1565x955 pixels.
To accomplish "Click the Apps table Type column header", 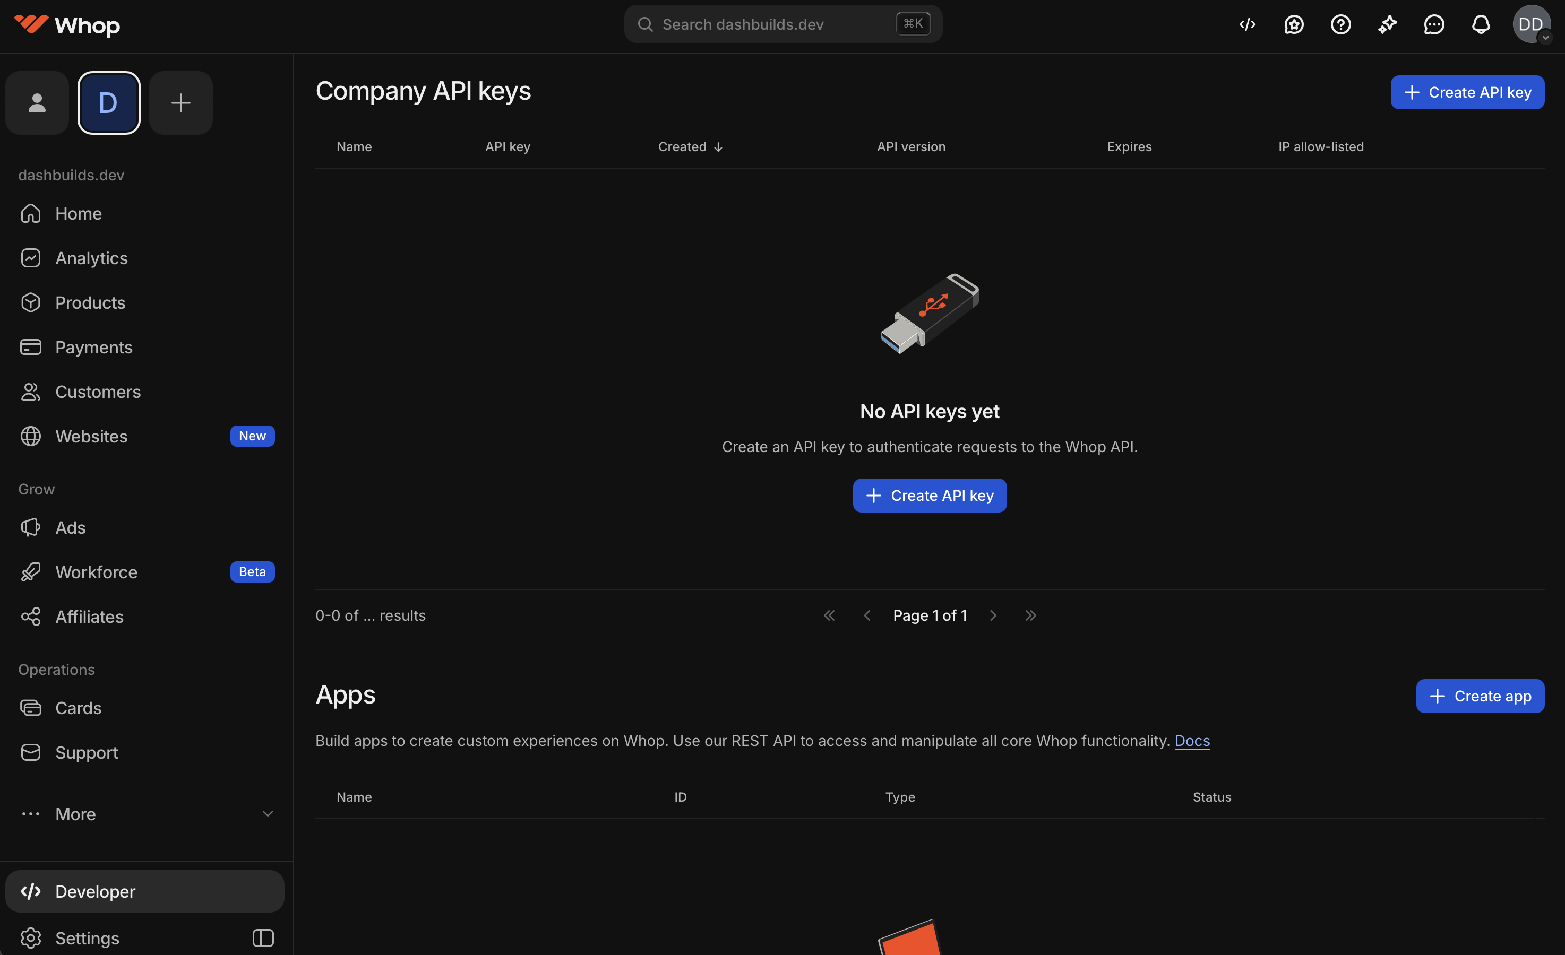I will [900, 797].
